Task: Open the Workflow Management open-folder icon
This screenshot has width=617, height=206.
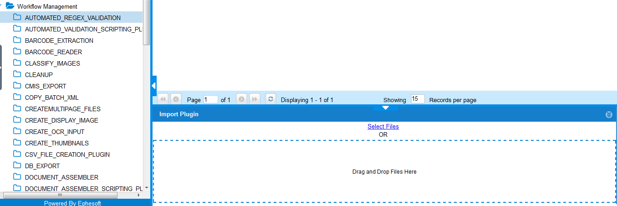Action: tap(10, 6)
